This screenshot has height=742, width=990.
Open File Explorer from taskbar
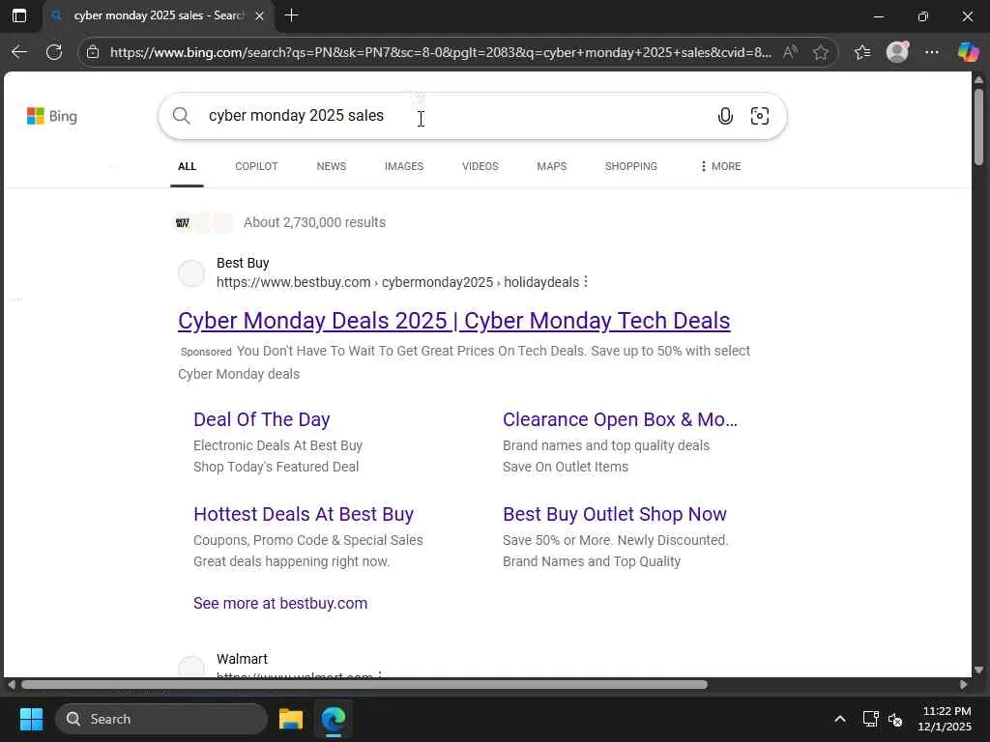tap(291, 719)
